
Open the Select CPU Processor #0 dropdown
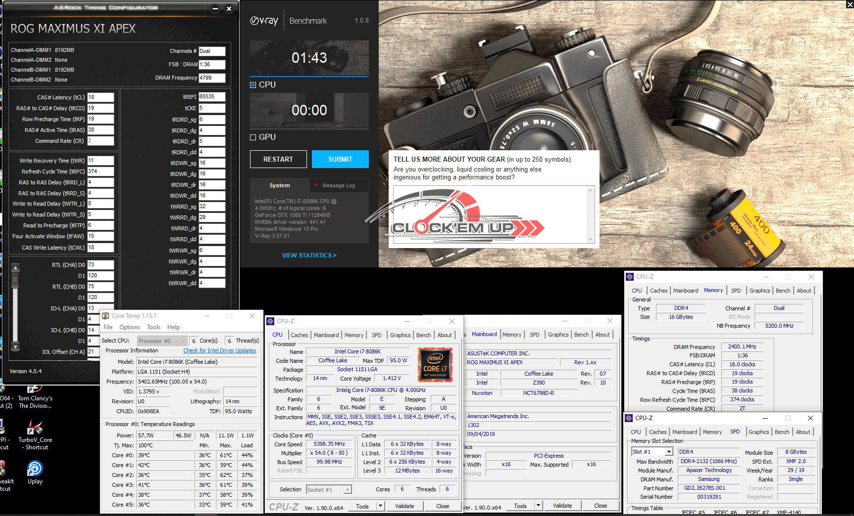(x=162, y=341)
